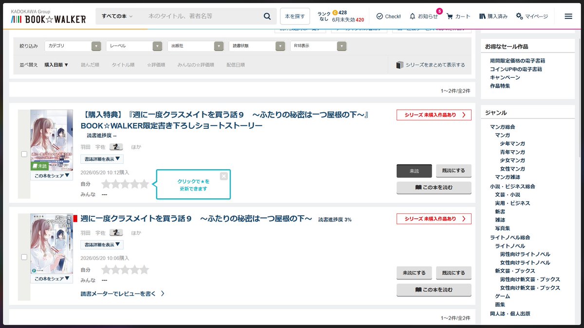Mark the second book as 未読にする
This screenshot has height=328, width=584.
point(414,273)
